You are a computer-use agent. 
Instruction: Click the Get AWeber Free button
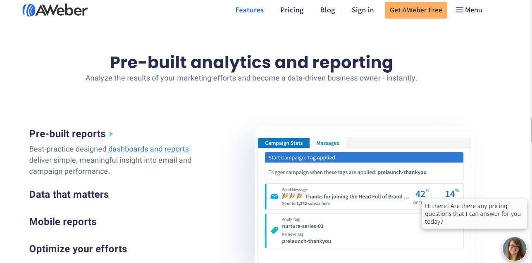416,10
